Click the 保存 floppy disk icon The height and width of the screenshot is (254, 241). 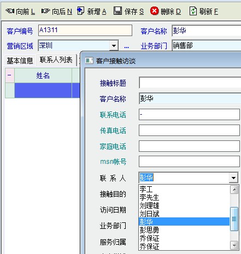coord(118,11)
